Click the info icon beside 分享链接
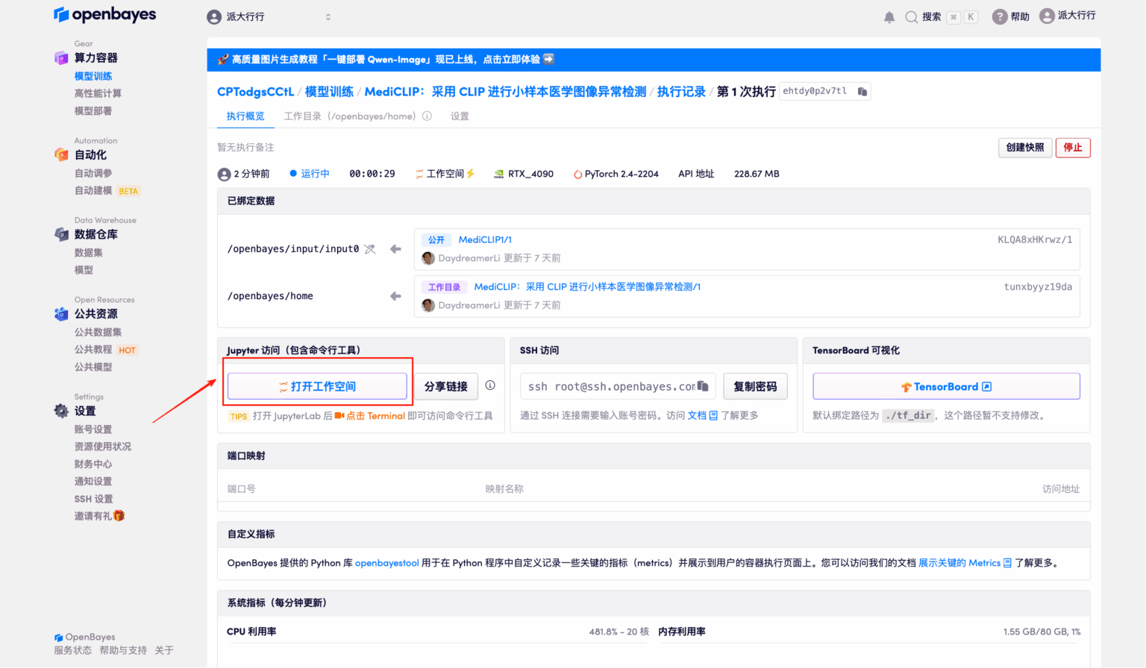1146x668 pixels. coord(490,385)
